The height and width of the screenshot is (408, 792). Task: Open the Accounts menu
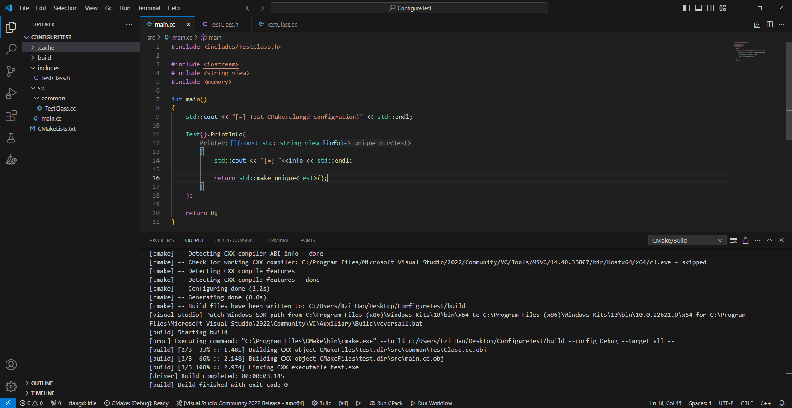(x=11, y=365)
